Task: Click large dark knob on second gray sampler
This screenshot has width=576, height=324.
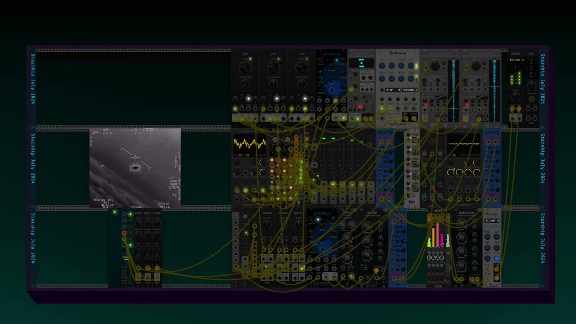Action: point(476,66)
